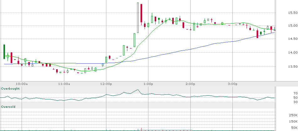
Task: Click the 15.00 price axis label
Action: 293,26
